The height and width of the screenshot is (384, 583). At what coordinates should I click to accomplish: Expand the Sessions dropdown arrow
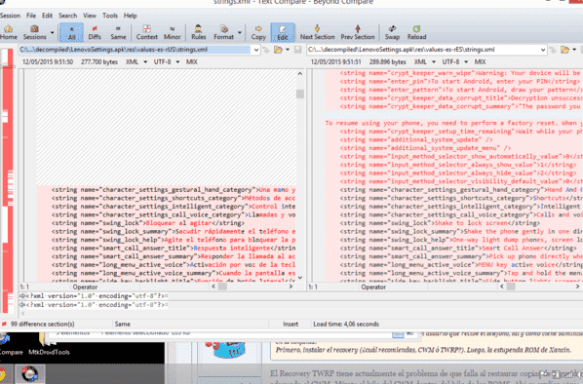click(52, 33)
